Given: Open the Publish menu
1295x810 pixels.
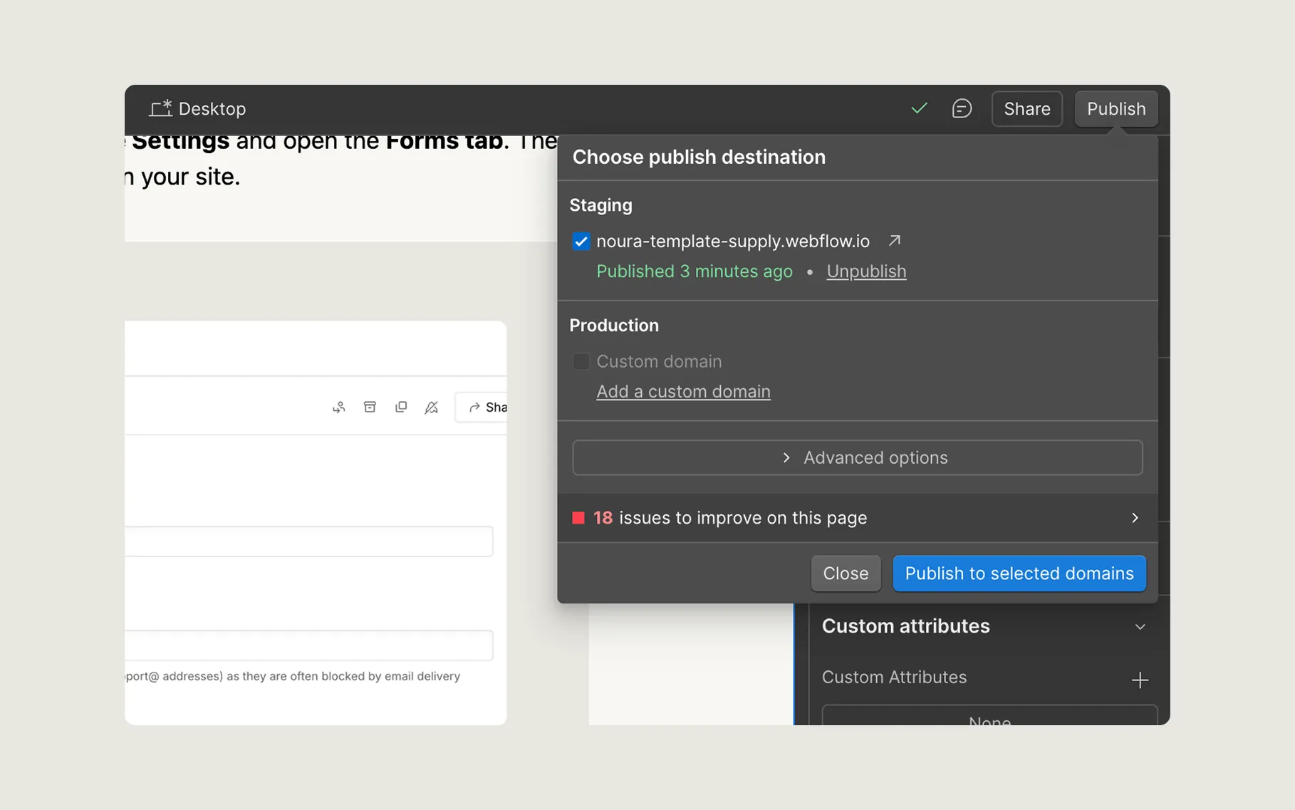Looking at the screenshot, I should click(x=1115, y=108).
